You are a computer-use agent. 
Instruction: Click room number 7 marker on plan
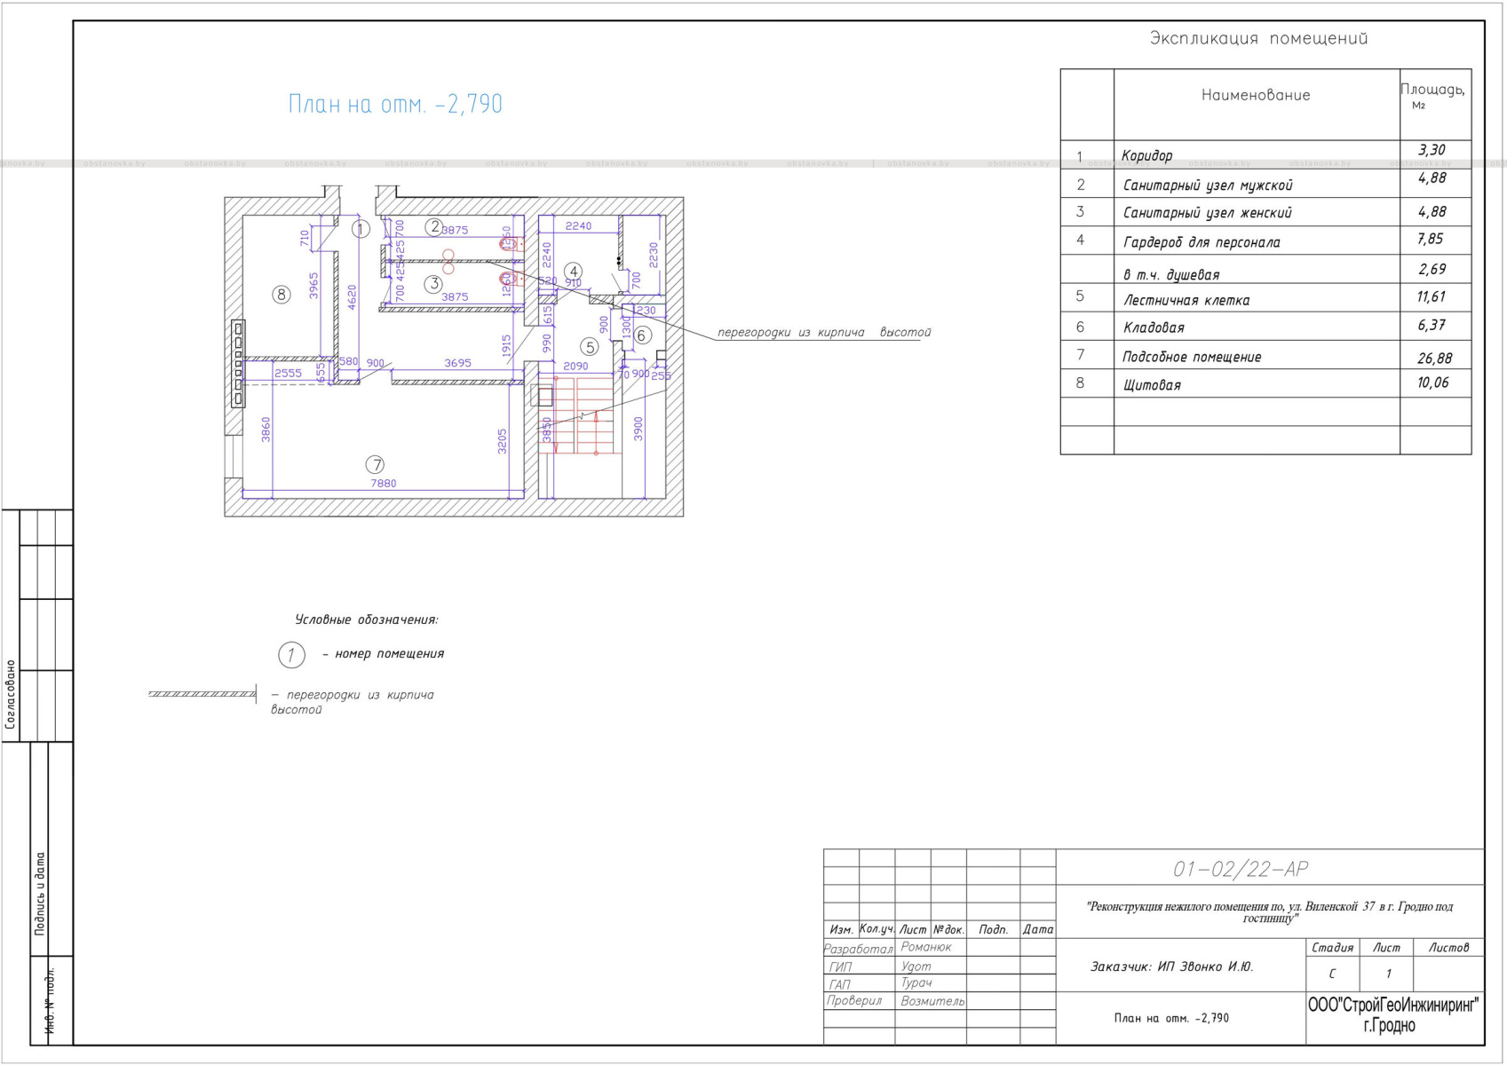[376, 465]
